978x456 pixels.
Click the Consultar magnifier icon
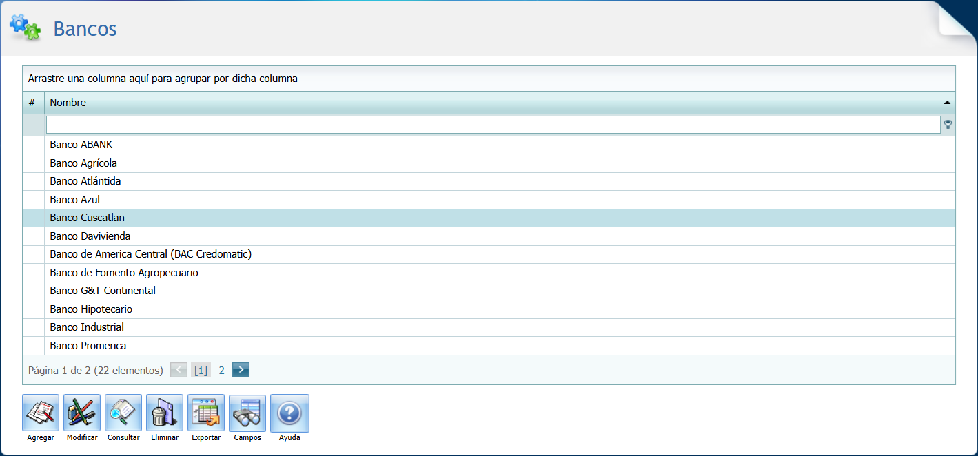123,413
